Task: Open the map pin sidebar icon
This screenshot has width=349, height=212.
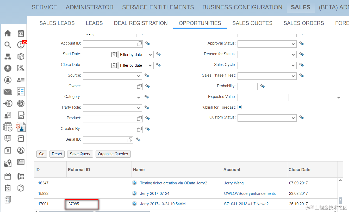Action: click(8, 163)
